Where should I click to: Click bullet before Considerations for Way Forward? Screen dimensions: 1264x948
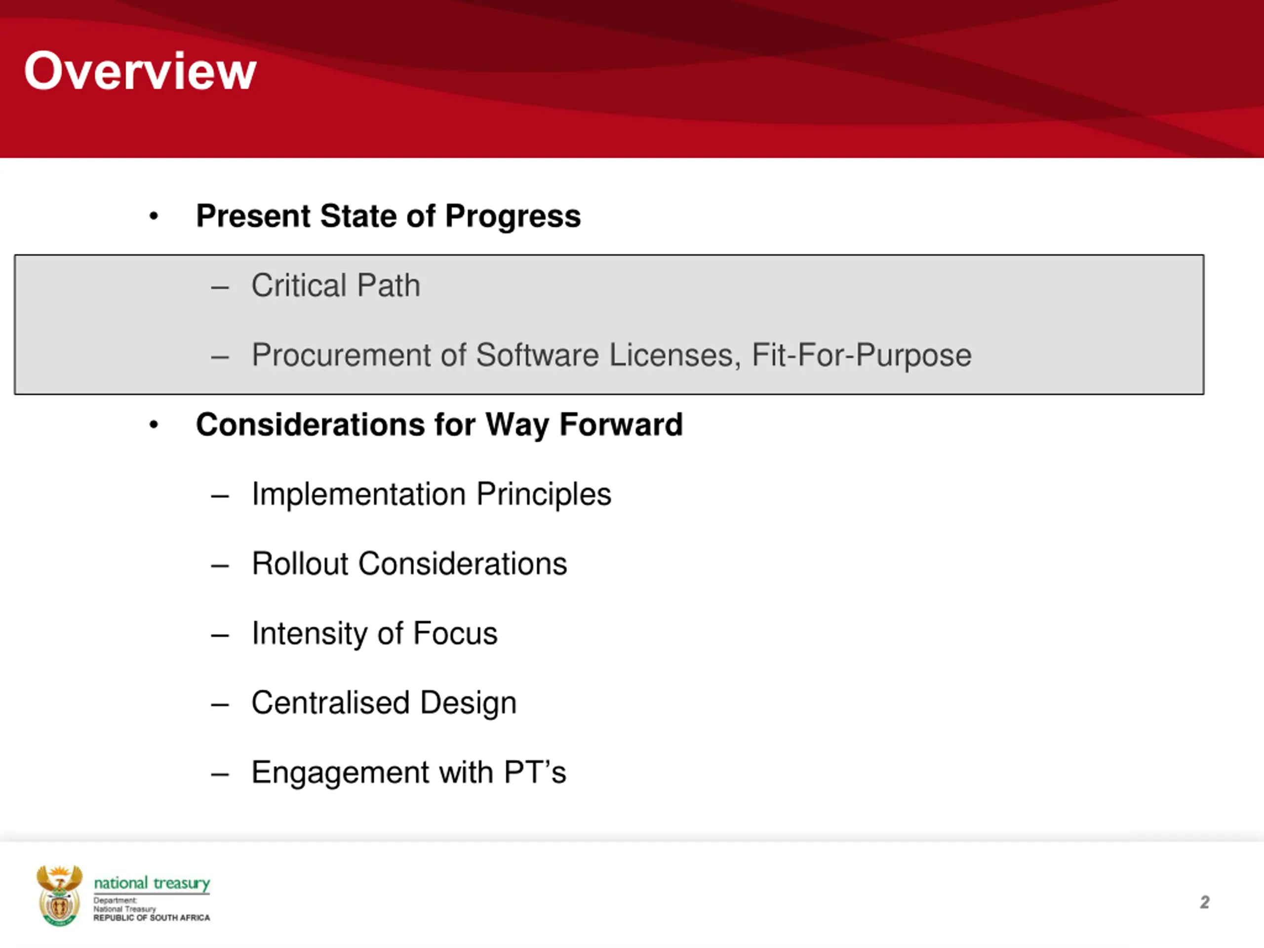coord(153,425)
